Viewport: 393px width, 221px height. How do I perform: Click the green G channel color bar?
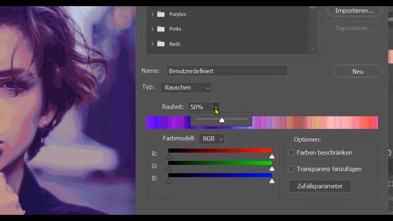[220, 163]
